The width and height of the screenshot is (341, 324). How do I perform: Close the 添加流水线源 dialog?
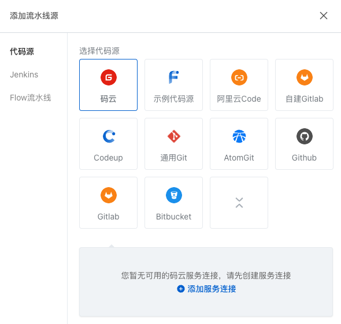[324, 16]
